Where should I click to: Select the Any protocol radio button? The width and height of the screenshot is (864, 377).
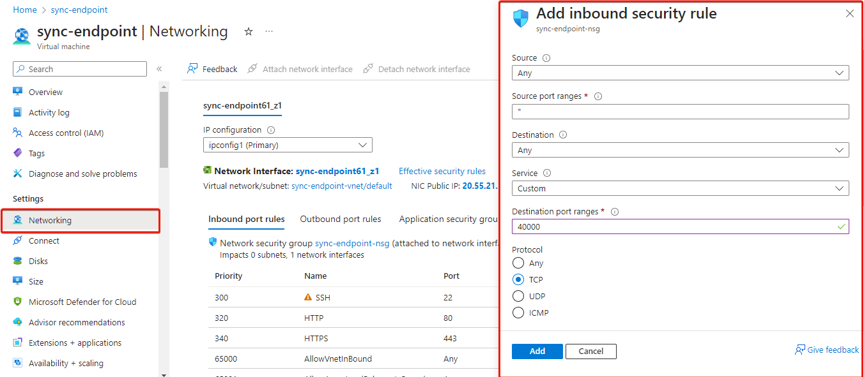(519, 263)
